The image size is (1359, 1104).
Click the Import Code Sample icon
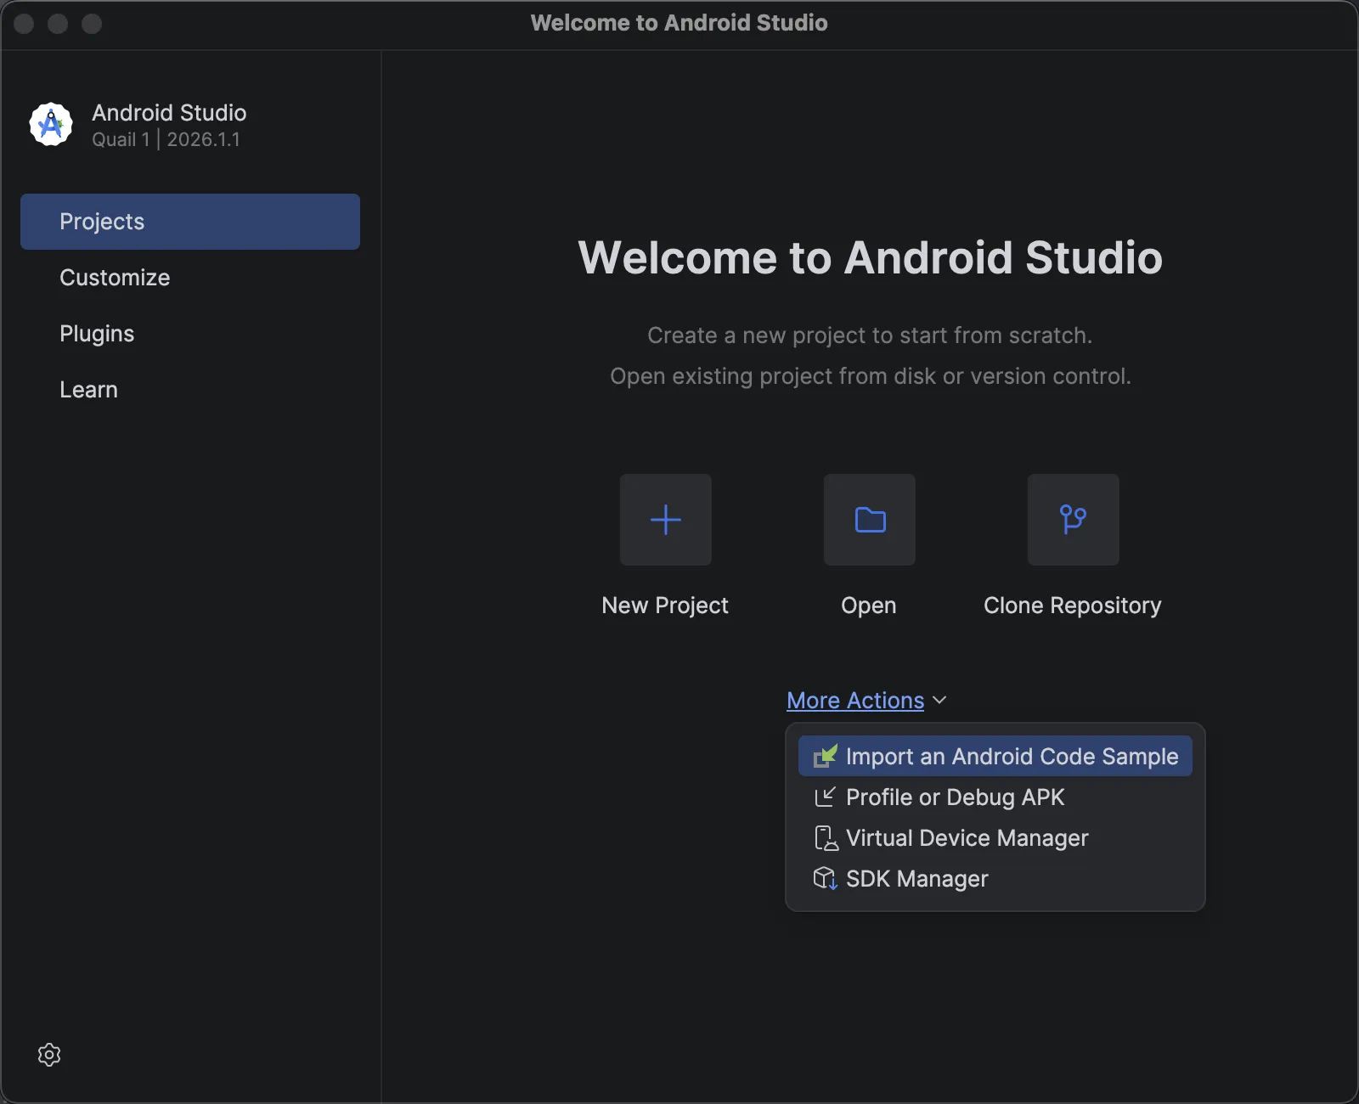pyautogui.click(x=826, y=756)
